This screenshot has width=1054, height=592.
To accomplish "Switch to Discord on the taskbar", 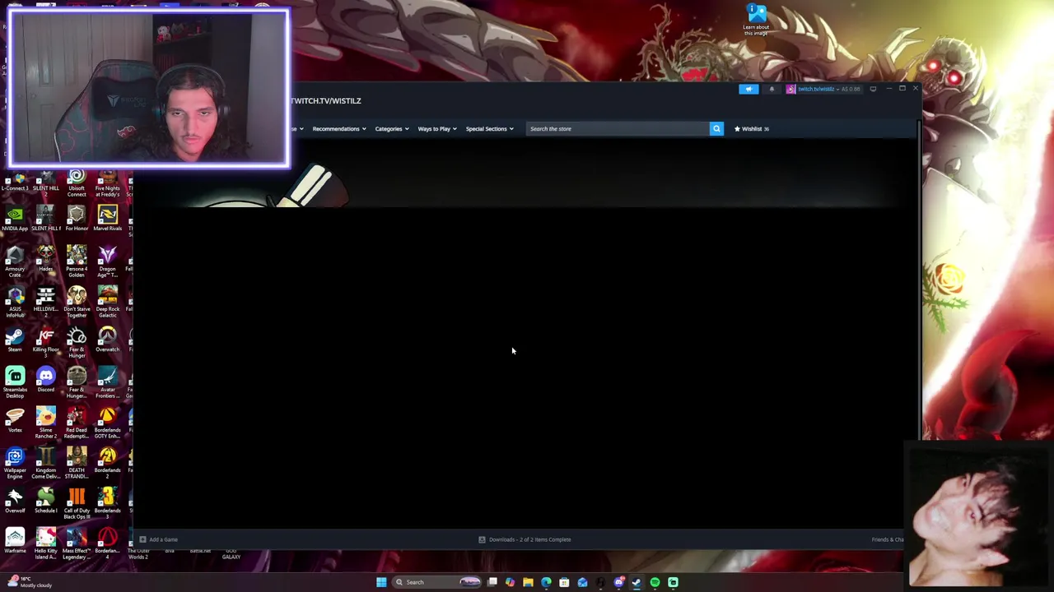I will [618, 582].
